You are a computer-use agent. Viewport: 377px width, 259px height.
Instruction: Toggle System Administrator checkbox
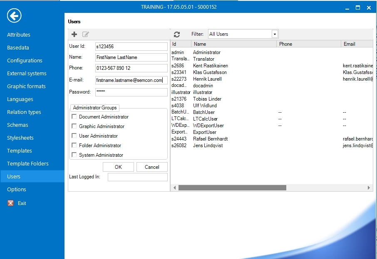coord(74,155)
